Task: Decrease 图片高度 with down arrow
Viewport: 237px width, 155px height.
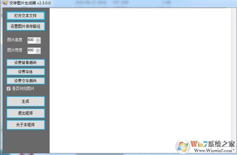Action: [38, 42]
